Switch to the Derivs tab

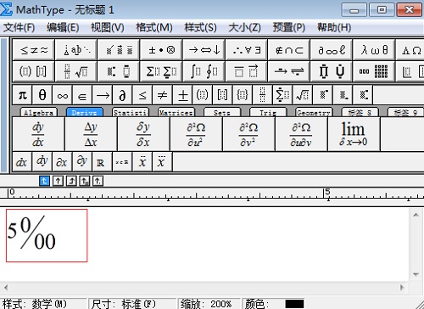[x=84, y=112]
